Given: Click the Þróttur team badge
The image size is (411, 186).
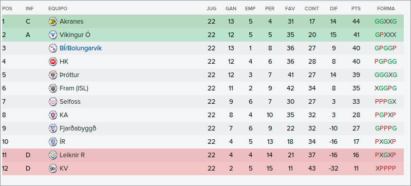Looking at the screenshot, I should click(x=53, y=75).
